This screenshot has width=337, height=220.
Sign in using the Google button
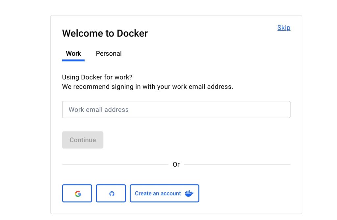coord(77,193)
